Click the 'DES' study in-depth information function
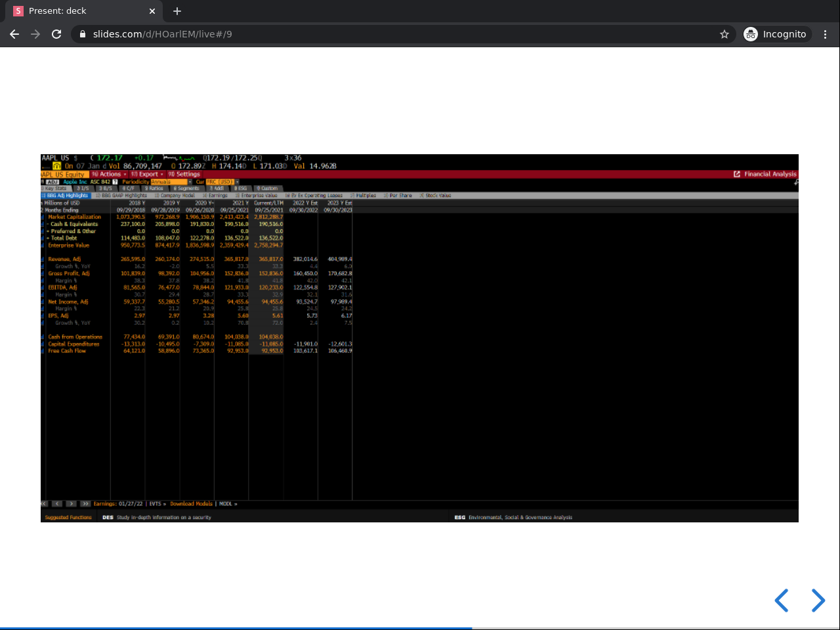 pos(157,517)
